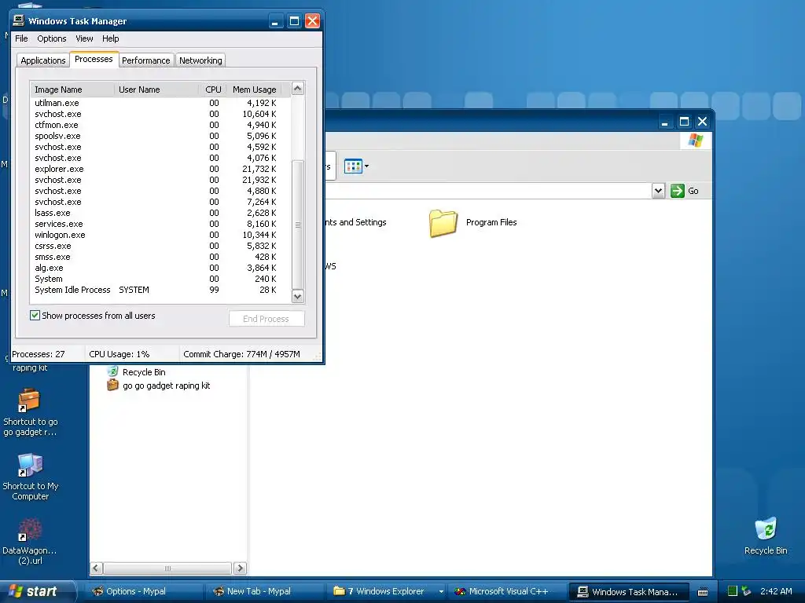Toggle Show processes from all users

(35, 316)
